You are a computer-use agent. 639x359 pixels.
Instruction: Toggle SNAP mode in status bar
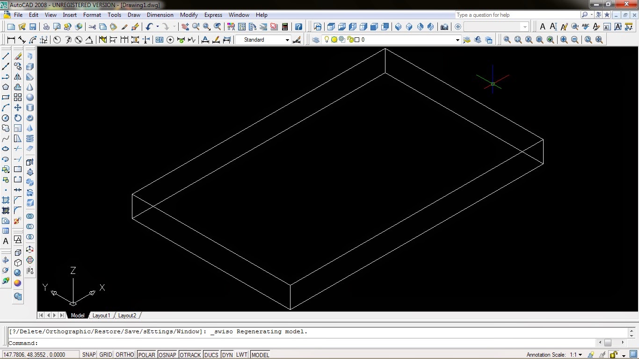tap(89, 355)
